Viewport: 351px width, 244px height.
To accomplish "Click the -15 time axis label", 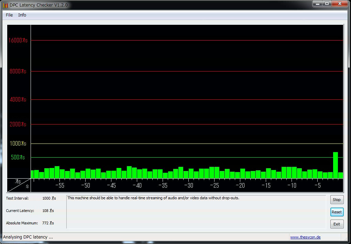I will pos(266,185).
